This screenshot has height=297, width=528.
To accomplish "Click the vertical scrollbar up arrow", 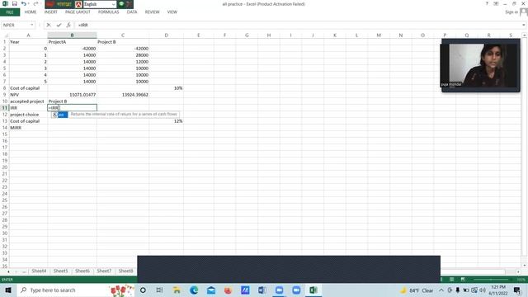I will [525, 35].
